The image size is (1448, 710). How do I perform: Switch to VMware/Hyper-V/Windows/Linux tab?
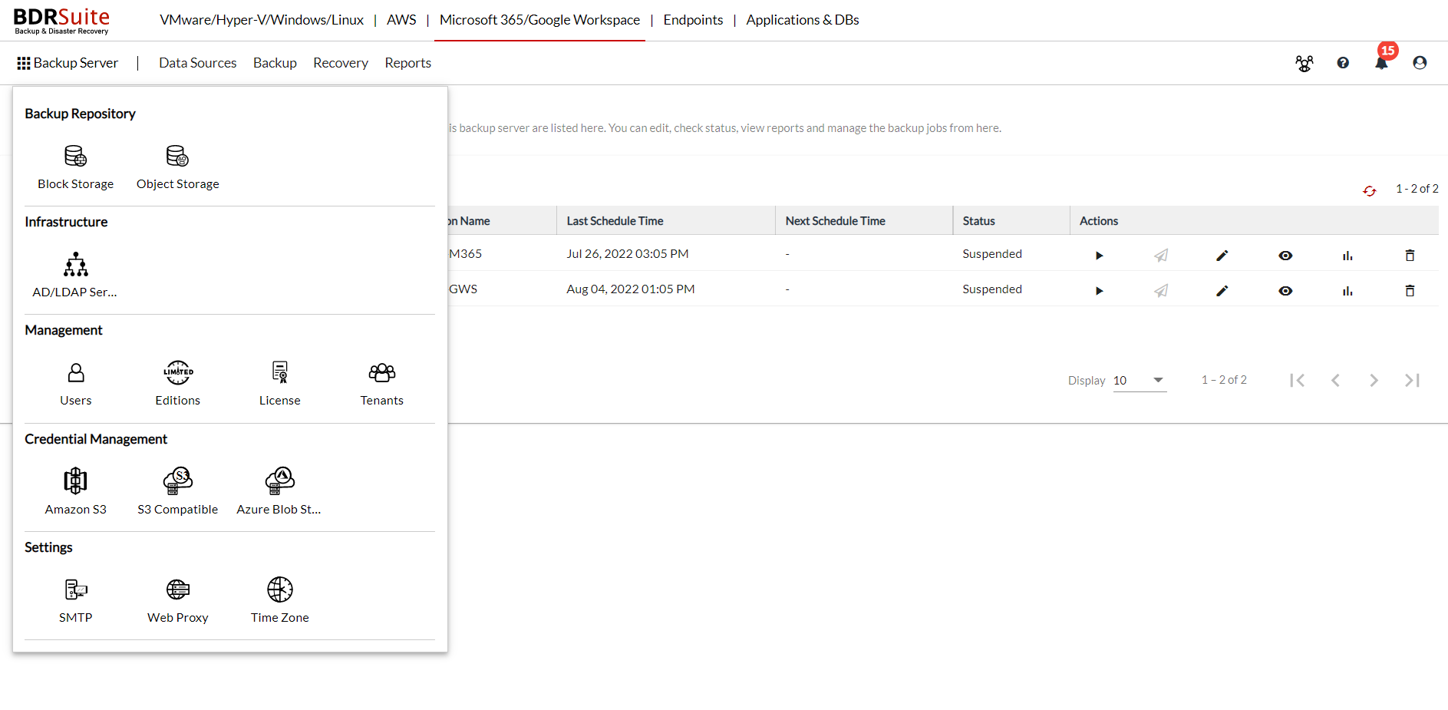click(262, 20)
